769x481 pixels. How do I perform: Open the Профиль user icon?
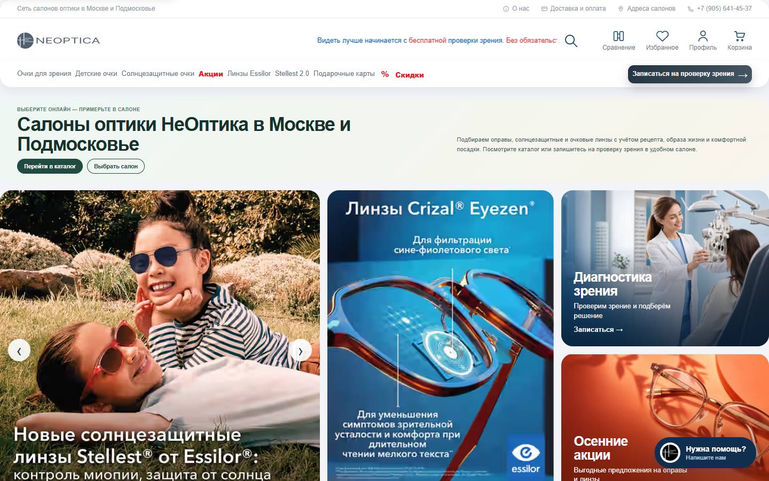pyautogui.click(x=703, y=41)
